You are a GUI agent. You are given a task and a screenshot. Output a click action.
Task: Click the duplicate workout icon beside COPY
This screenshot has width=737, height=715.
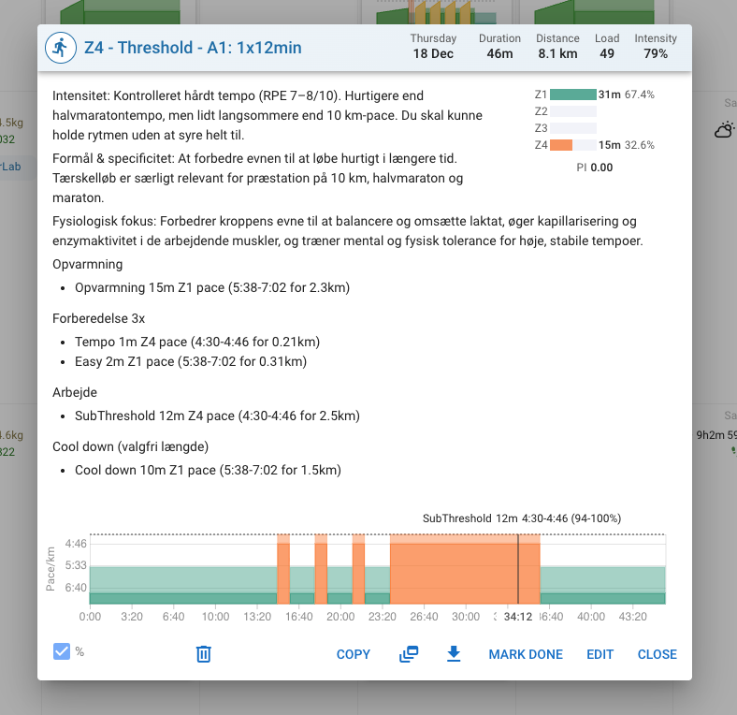tap(409, 654)
